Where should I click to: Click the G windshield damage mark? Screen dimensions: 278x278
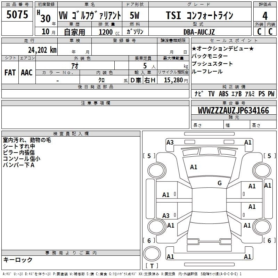(219, 183)
